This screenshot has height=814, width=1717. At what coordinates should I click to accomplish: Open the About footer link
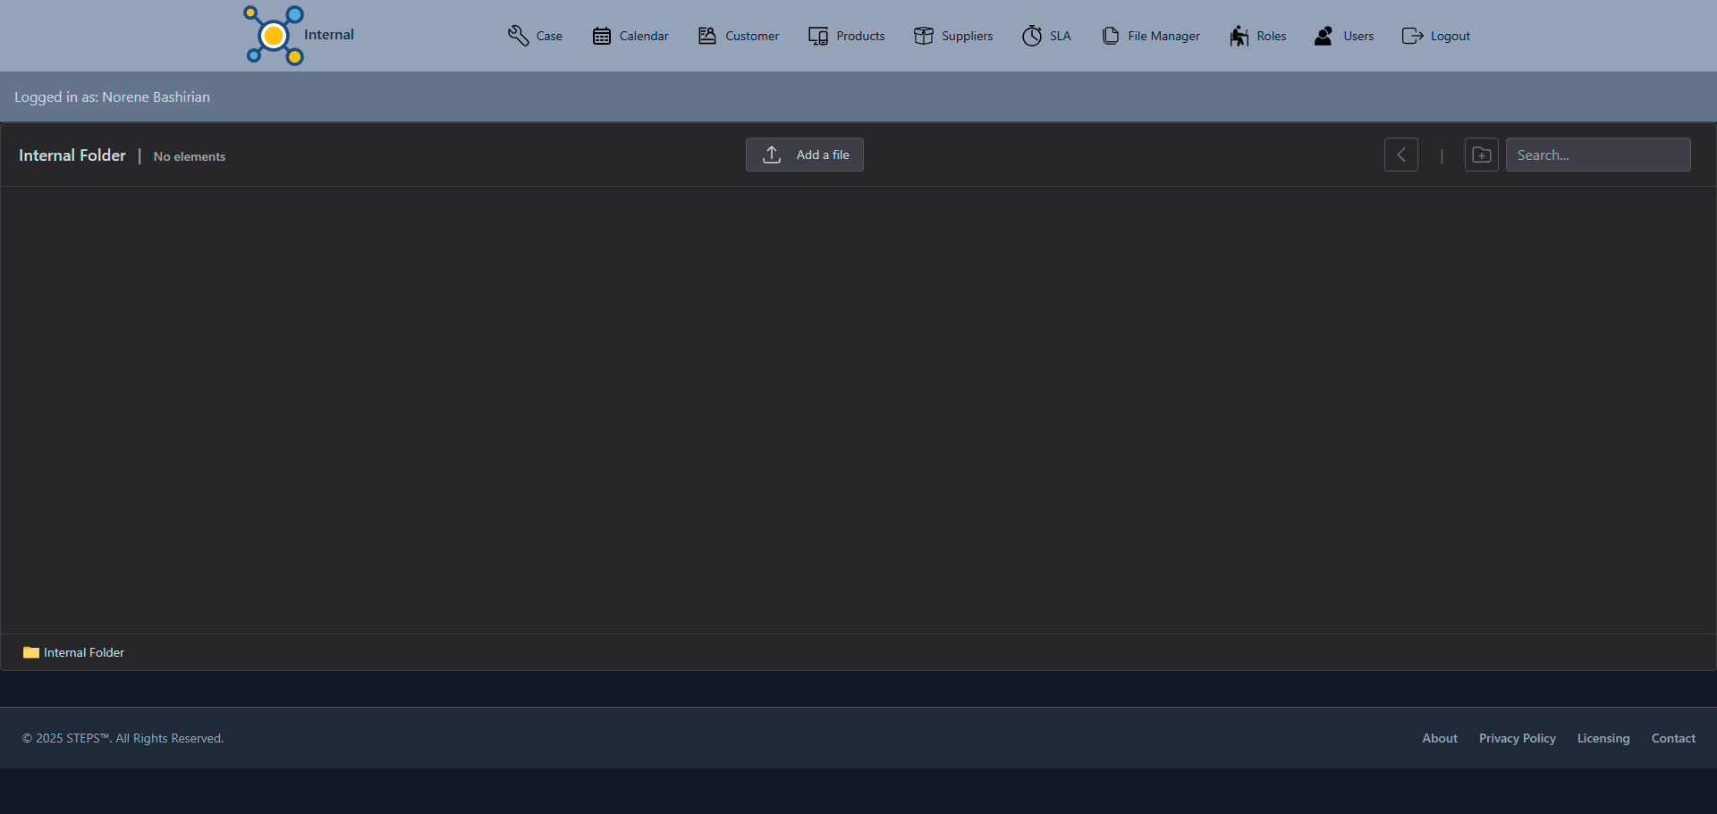click(x=1440, y=738)
